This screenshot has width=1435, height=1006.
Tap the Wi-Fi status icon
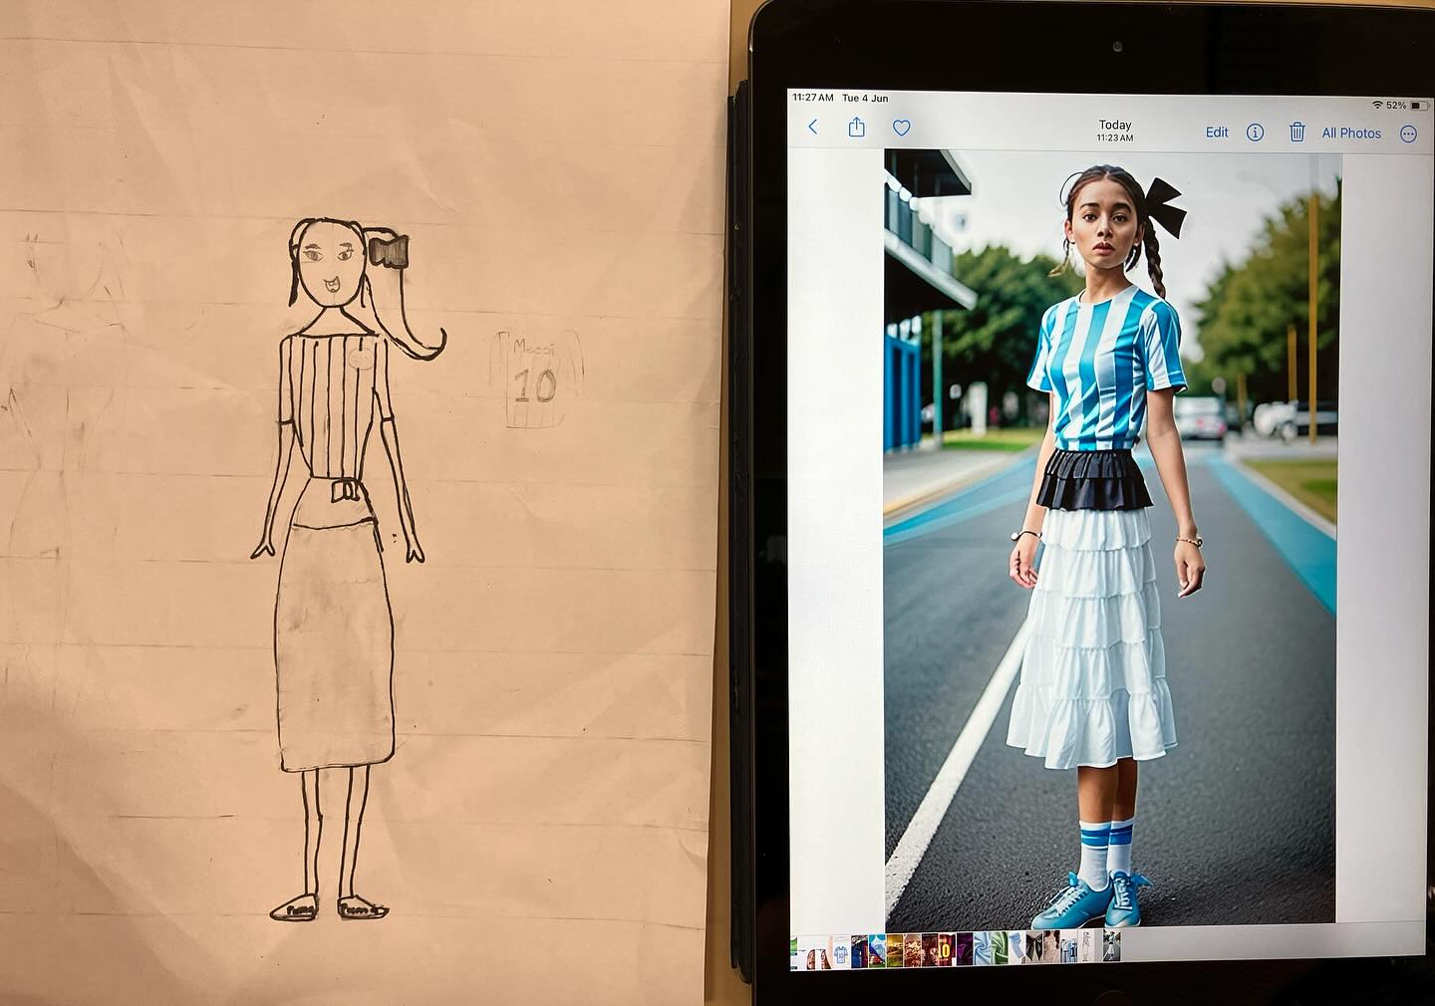1377,105
